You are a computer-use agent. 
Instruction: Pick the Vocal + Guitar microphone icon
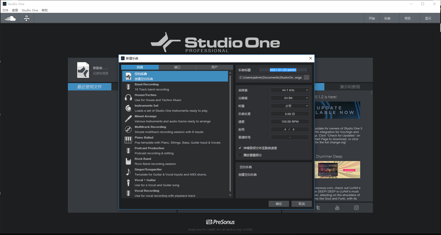128,183
